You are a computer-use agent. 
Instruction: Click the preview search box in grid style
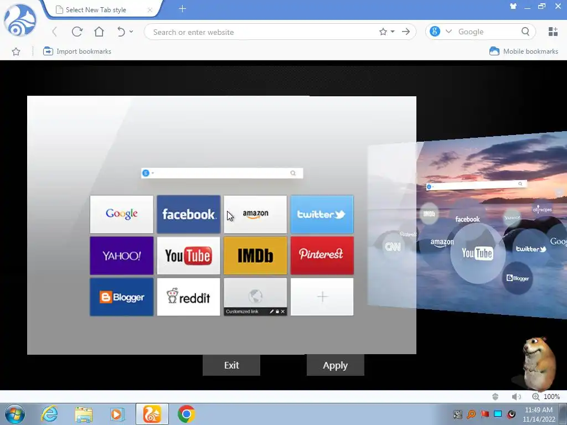pos(222,173)
